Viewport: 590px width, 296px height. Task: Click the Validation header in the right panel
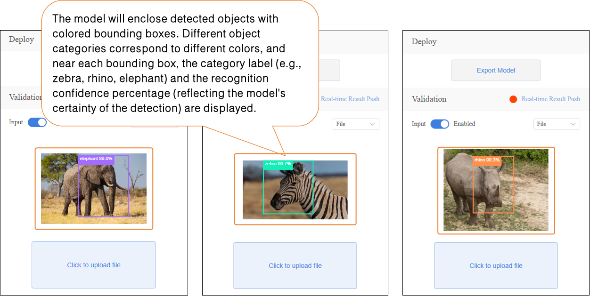(429, 99)
